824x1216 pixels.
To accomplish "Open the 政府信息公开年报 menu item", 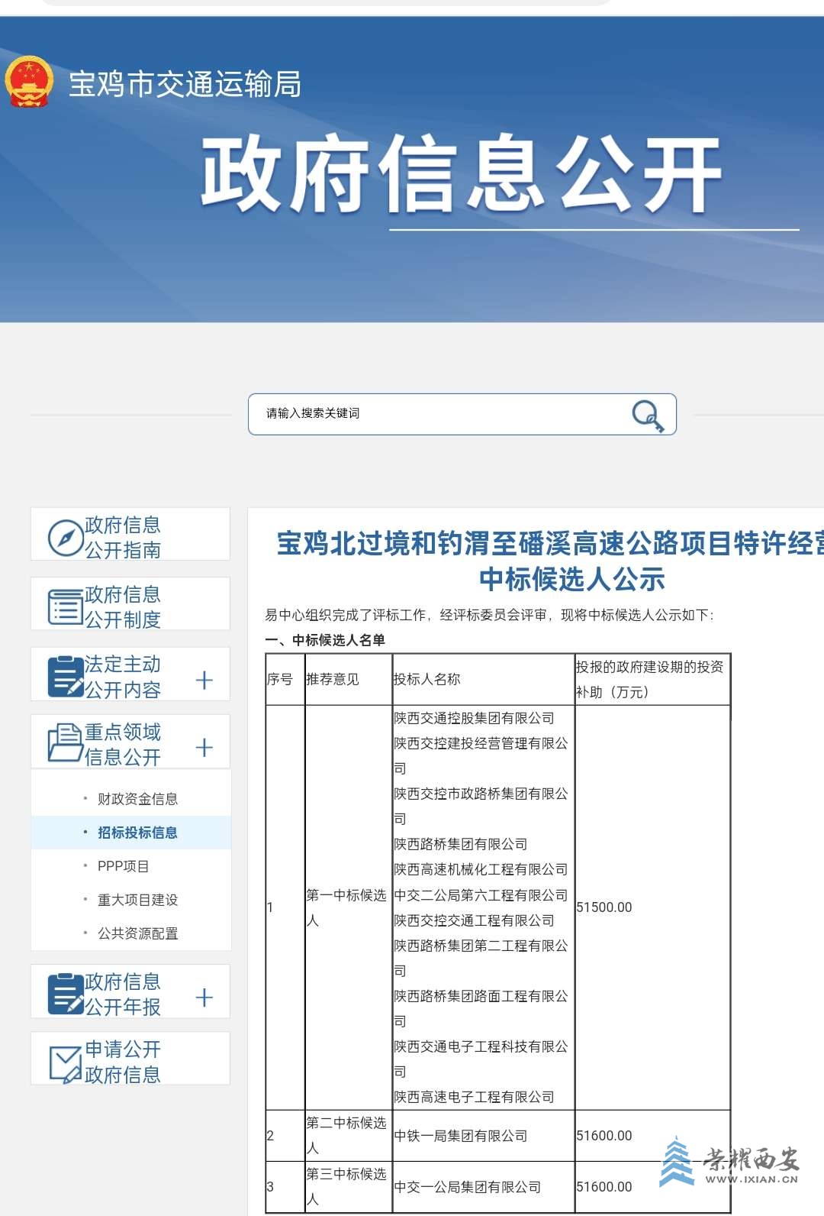I will click(130, 991).
